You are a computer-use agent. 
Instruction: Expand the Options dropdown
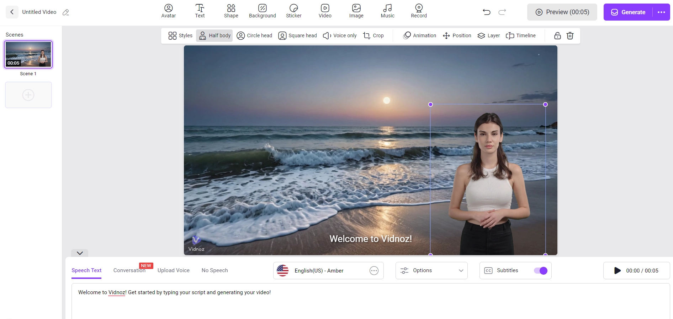tap(431, 271)
